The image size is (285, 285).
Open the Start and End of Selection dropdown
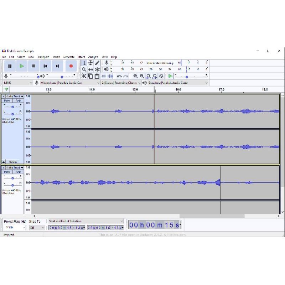[86, 221]
